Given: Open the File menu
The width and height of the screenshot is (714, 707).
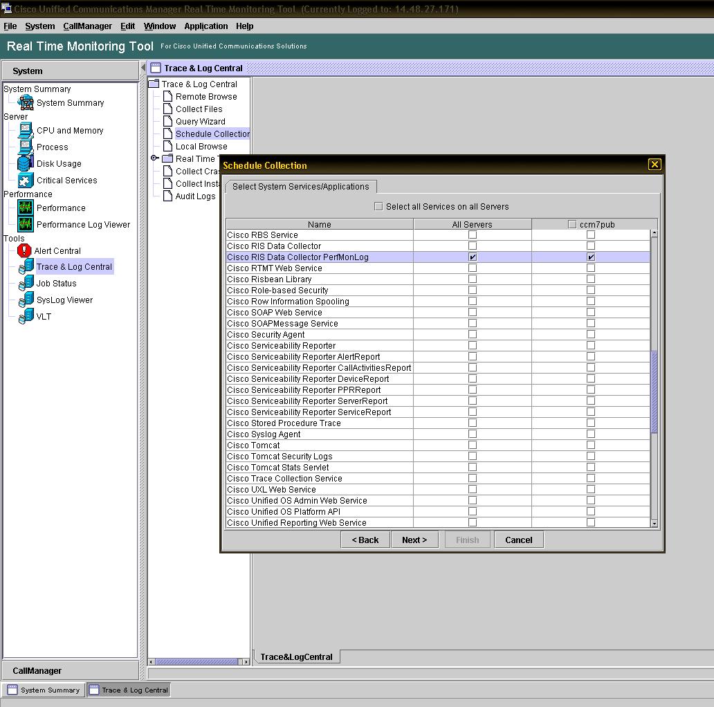Looking at the screenshot, I should pyautogui.click(x=10, y=26).
